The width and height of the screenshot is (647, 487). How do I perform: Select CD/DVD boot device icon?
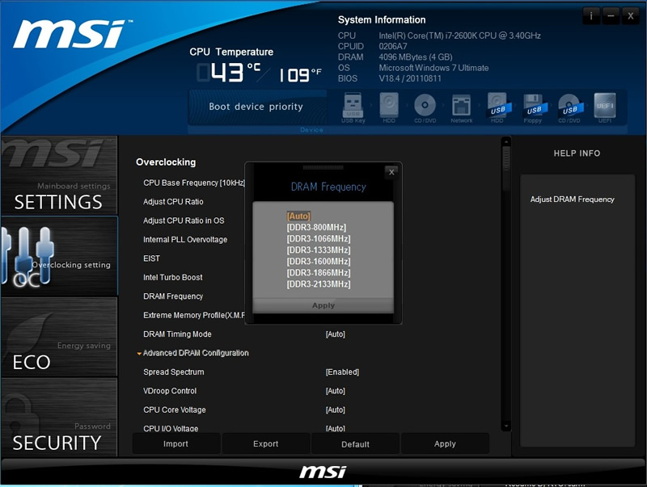(x=425, y=107)
